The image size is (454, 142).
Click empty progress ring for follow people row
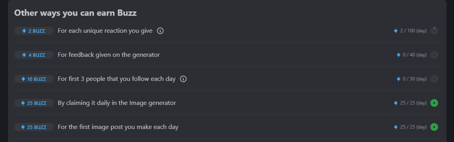(x=434, y=79)
